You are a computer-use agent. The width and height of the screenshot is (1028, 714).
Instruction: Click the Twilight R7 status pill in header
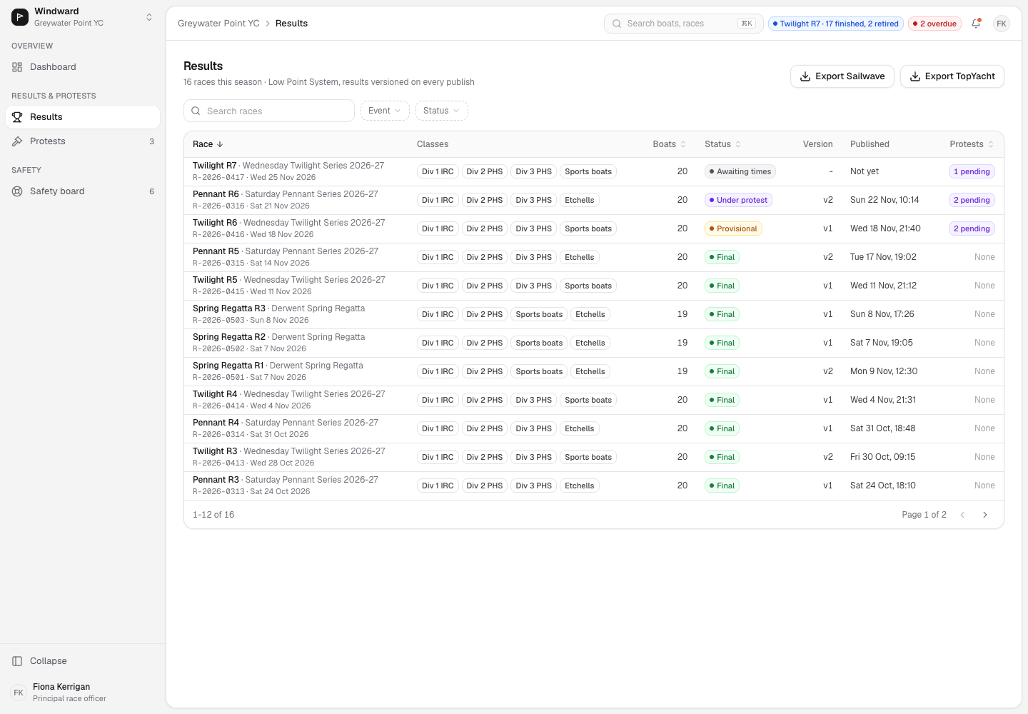(836, 24)
